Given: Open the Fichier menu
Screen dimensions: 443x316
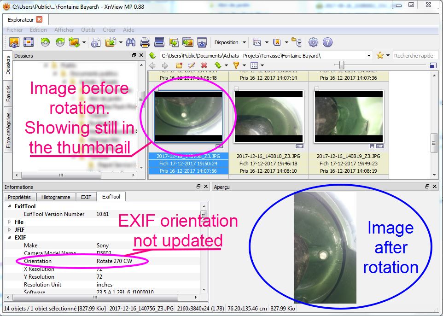Looking at the screenshot, I should [14, 30].
